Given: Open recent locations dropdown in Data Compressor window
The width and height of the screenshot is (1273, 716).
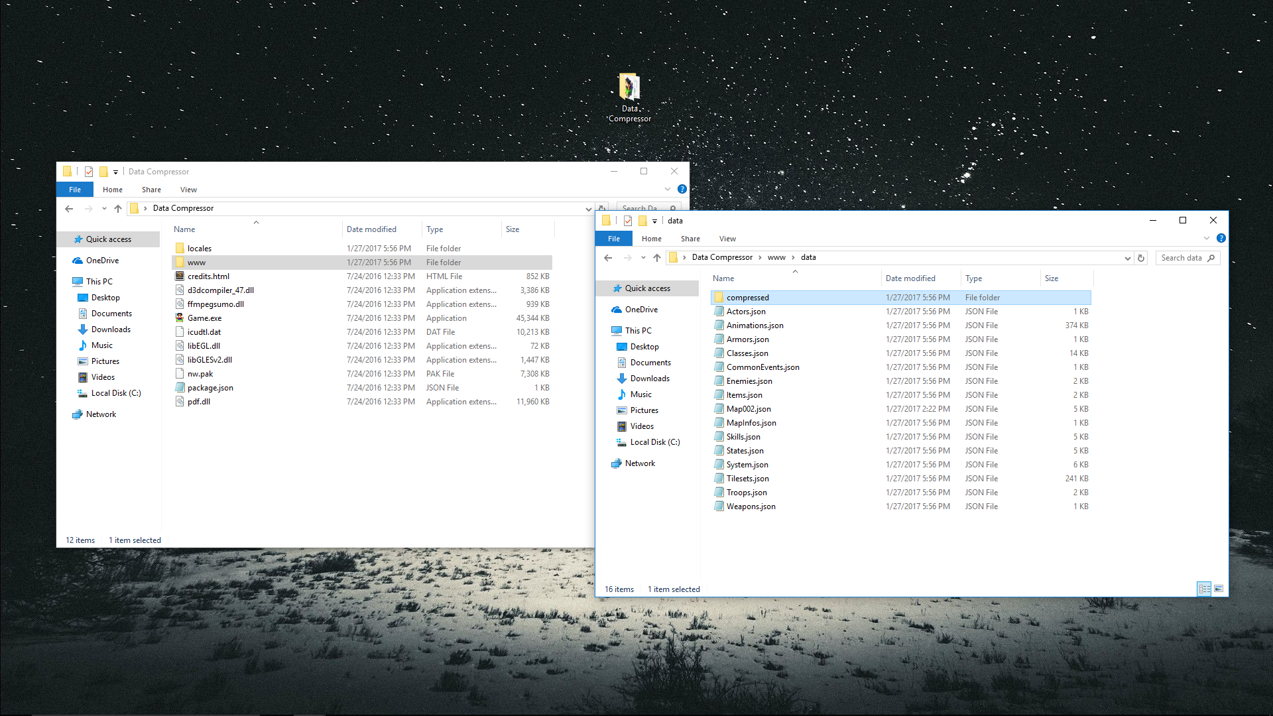Looking at the screenshot, I should (x=104, y=209).
